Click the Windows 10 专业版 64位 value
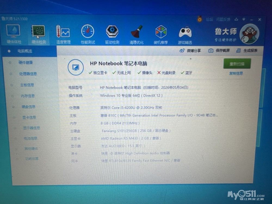Image resolution: width=272 pixels, height=204 pixels. 131,95
